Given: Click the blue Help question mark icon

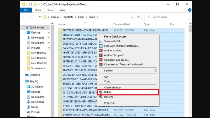Looking at the screenshot, I should (190, 10).
